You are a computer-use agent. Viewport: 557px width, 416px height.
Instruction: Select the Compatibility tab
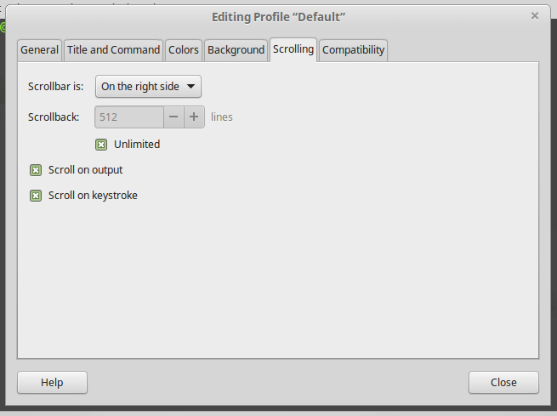(x=354, y=50)
